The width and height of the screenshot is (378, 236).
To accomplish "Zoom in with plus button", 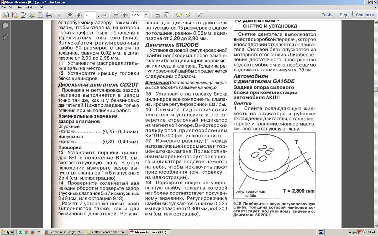I will click(x=124, y=15).
